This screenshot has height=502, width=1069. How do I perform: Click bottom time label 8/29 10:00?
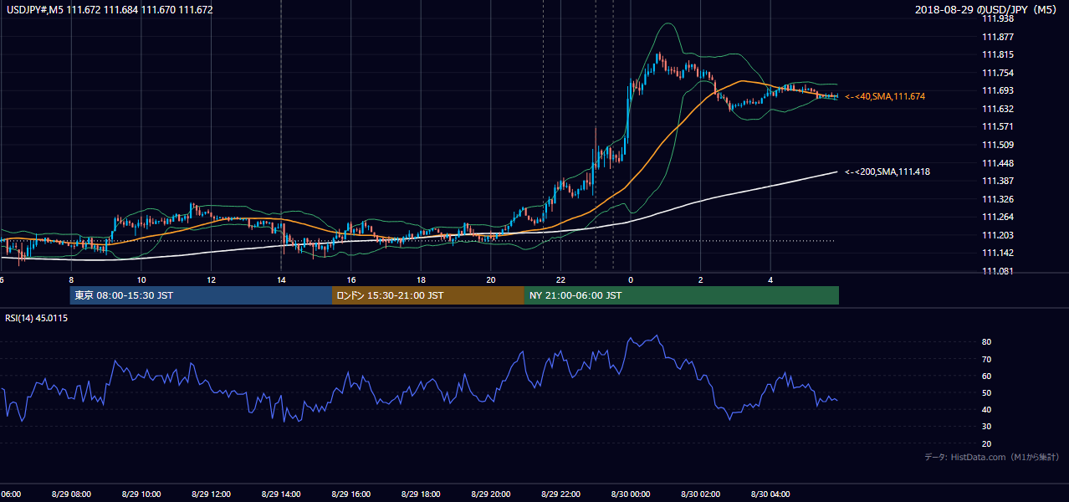141,494
